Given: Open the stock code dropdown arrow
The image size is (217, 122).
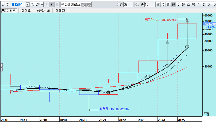Looking at the screenshot, I should coord(28,5).
